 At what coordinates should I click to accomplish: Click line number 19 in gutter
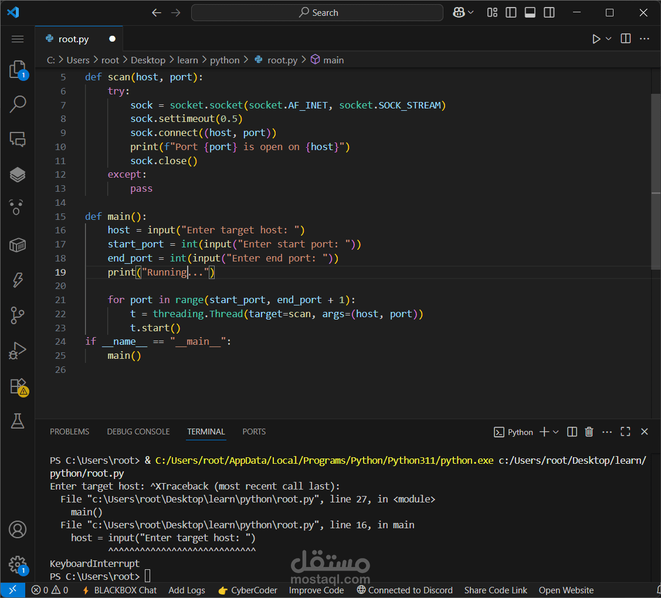(60, 272)
